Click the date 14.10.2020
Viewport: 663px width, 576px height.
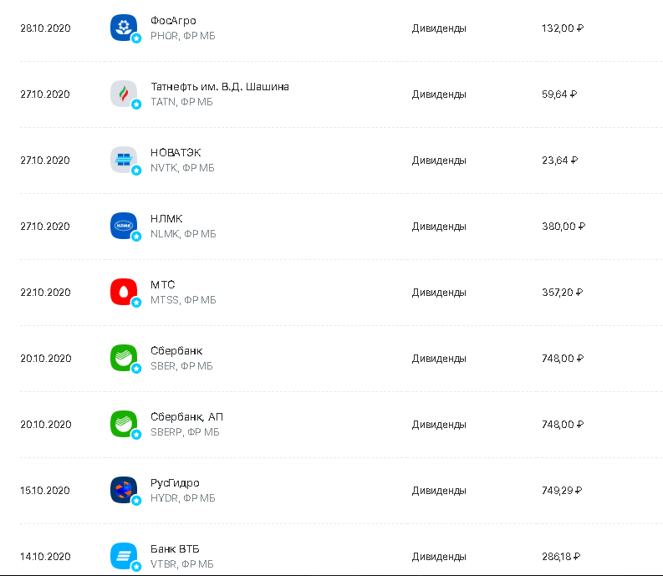coord(46,556)
